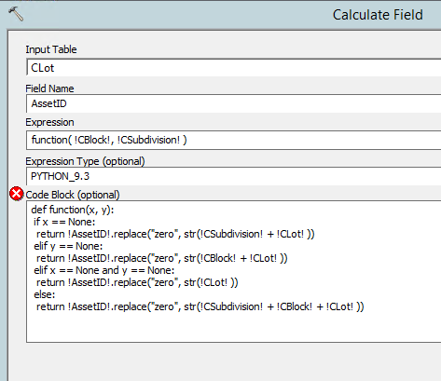Click the Expression label text
This screenshot has height=381, width=441.
point(49,122)
